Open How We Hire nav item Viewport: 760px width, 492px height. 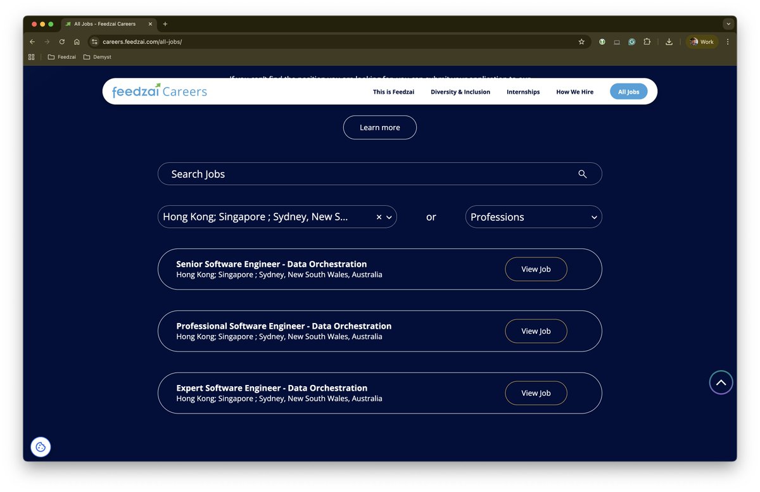(575, 92)
